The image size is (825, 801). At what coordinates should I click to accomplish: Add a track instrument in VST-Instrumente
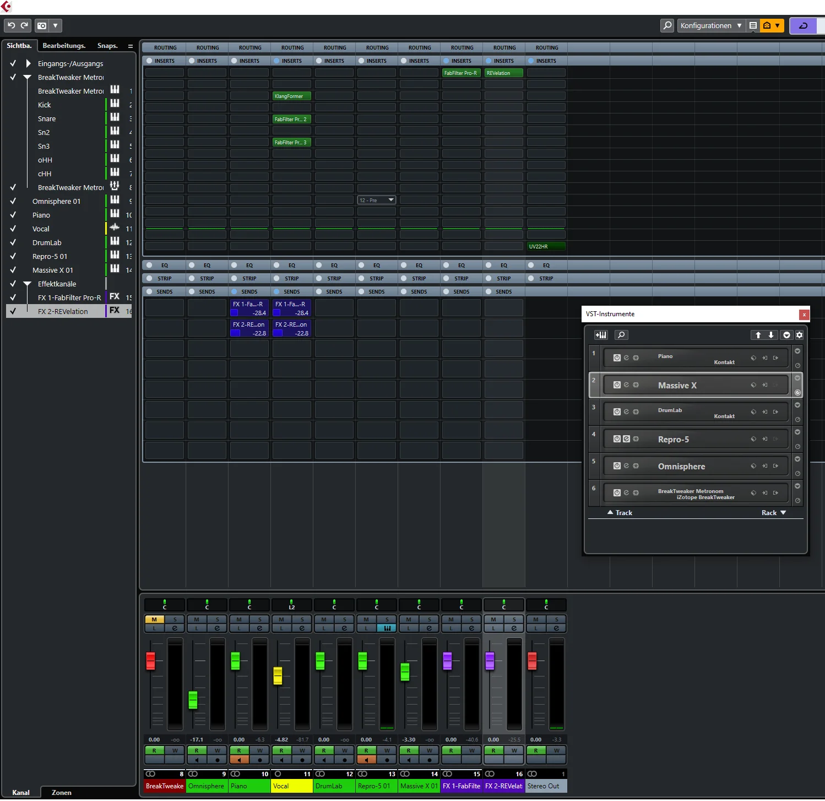pos(601,335)
